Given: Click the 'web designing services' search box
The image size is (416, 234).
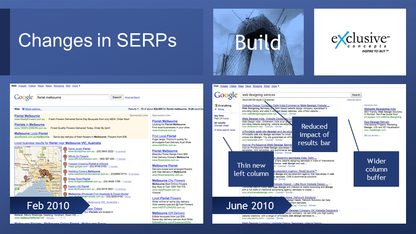Looking at the screenshot, I should [x=296, y=95].
